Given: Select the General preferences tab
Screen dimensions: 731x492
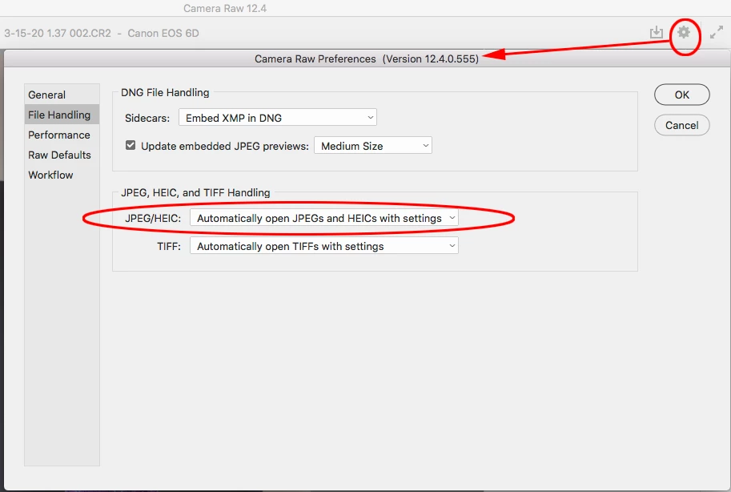Looking at the screenshot, I should click(x=62, y=95).
